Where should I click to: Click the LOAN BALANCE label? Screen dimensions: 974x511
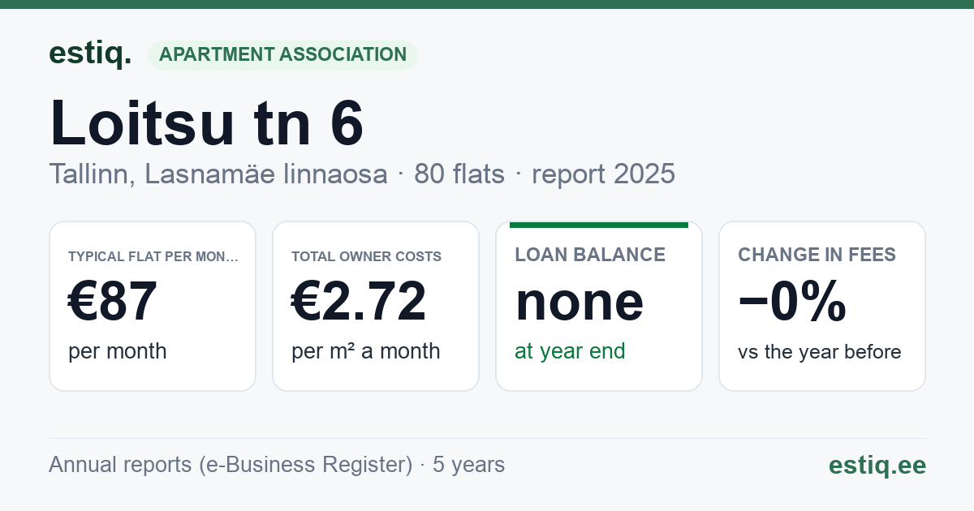pyautogui.click(x=590, y=255)
